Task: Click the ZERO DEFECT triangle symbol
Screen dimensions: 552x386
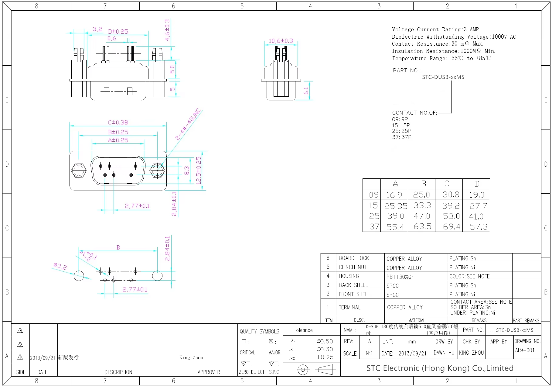Action: coord(244,363)
